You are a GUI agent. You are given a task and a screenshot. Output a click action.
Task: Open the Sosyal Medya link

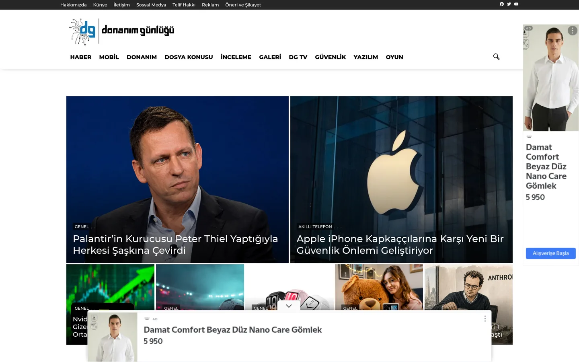tap(151, 5)
